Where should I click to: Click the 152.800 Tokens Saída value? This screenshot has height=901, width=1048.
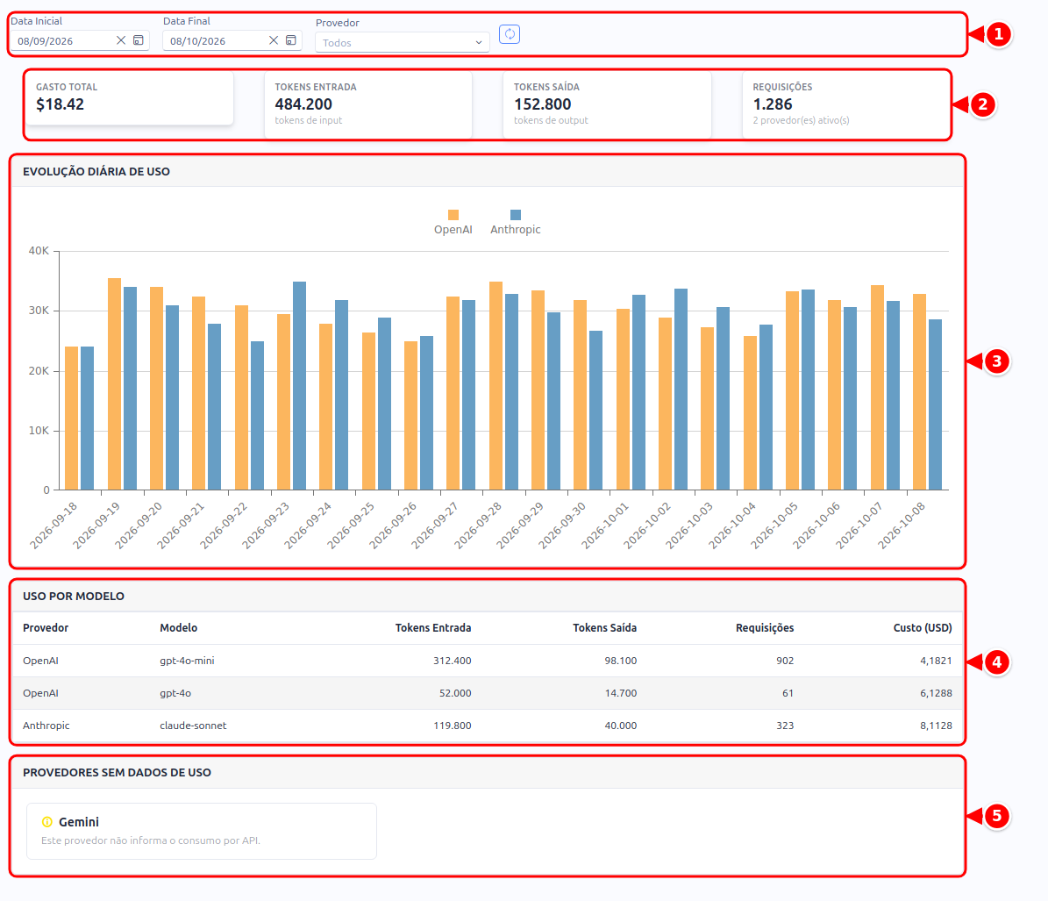(543, 104)
